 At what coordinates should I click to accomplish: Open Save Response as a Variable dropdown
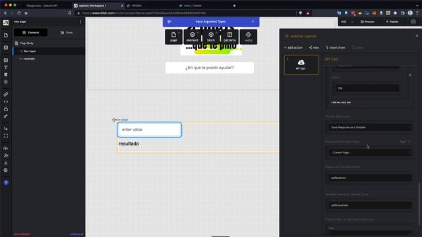370,127
